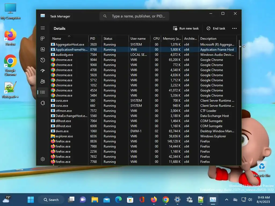Screen dimensions: 275x206
Task: Open My Computer desktop icon
Action: (x=10, y=11)
